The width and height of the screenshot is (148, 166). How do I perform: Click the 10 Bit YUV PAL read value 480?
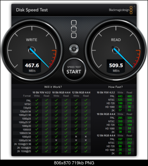(129, 96)
